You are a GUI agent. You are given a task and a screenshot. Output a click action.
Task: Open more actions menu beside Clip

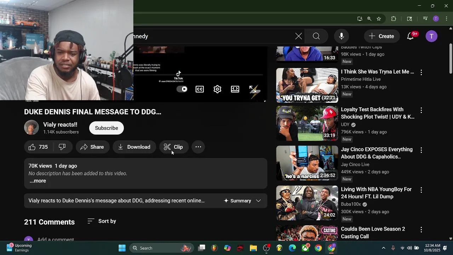(198, 147)
